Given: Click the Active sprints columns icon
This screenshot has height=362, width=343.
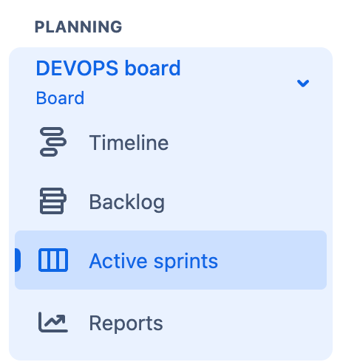Looking at the screenshot, I should tap(53, 260).
